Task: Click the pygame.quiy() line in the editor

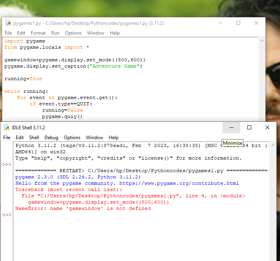Action: [x=62, y=116]
